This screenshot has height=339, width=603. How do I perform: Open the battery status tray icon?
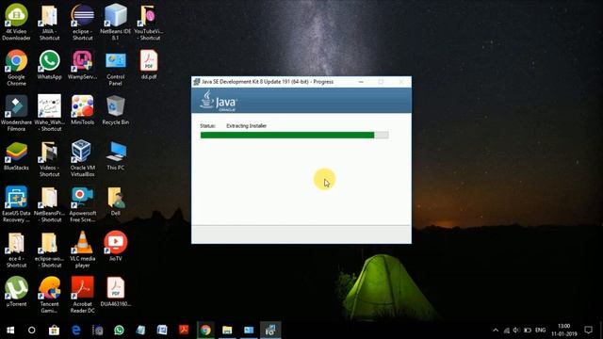point(528,331)
